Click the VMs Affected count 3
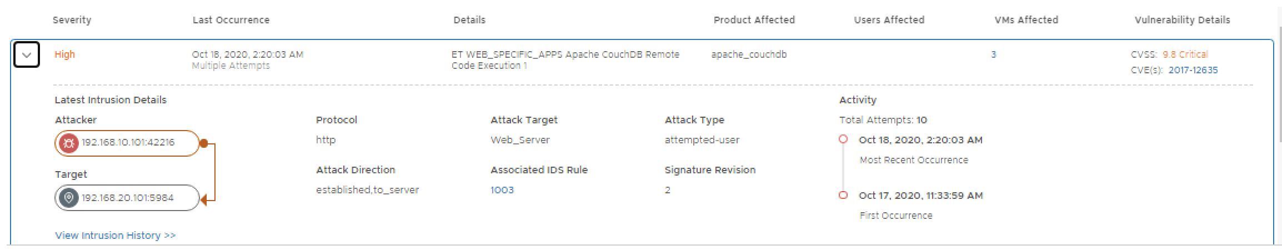The width and height of the screenshot is (1282, 250). point(993,54)
